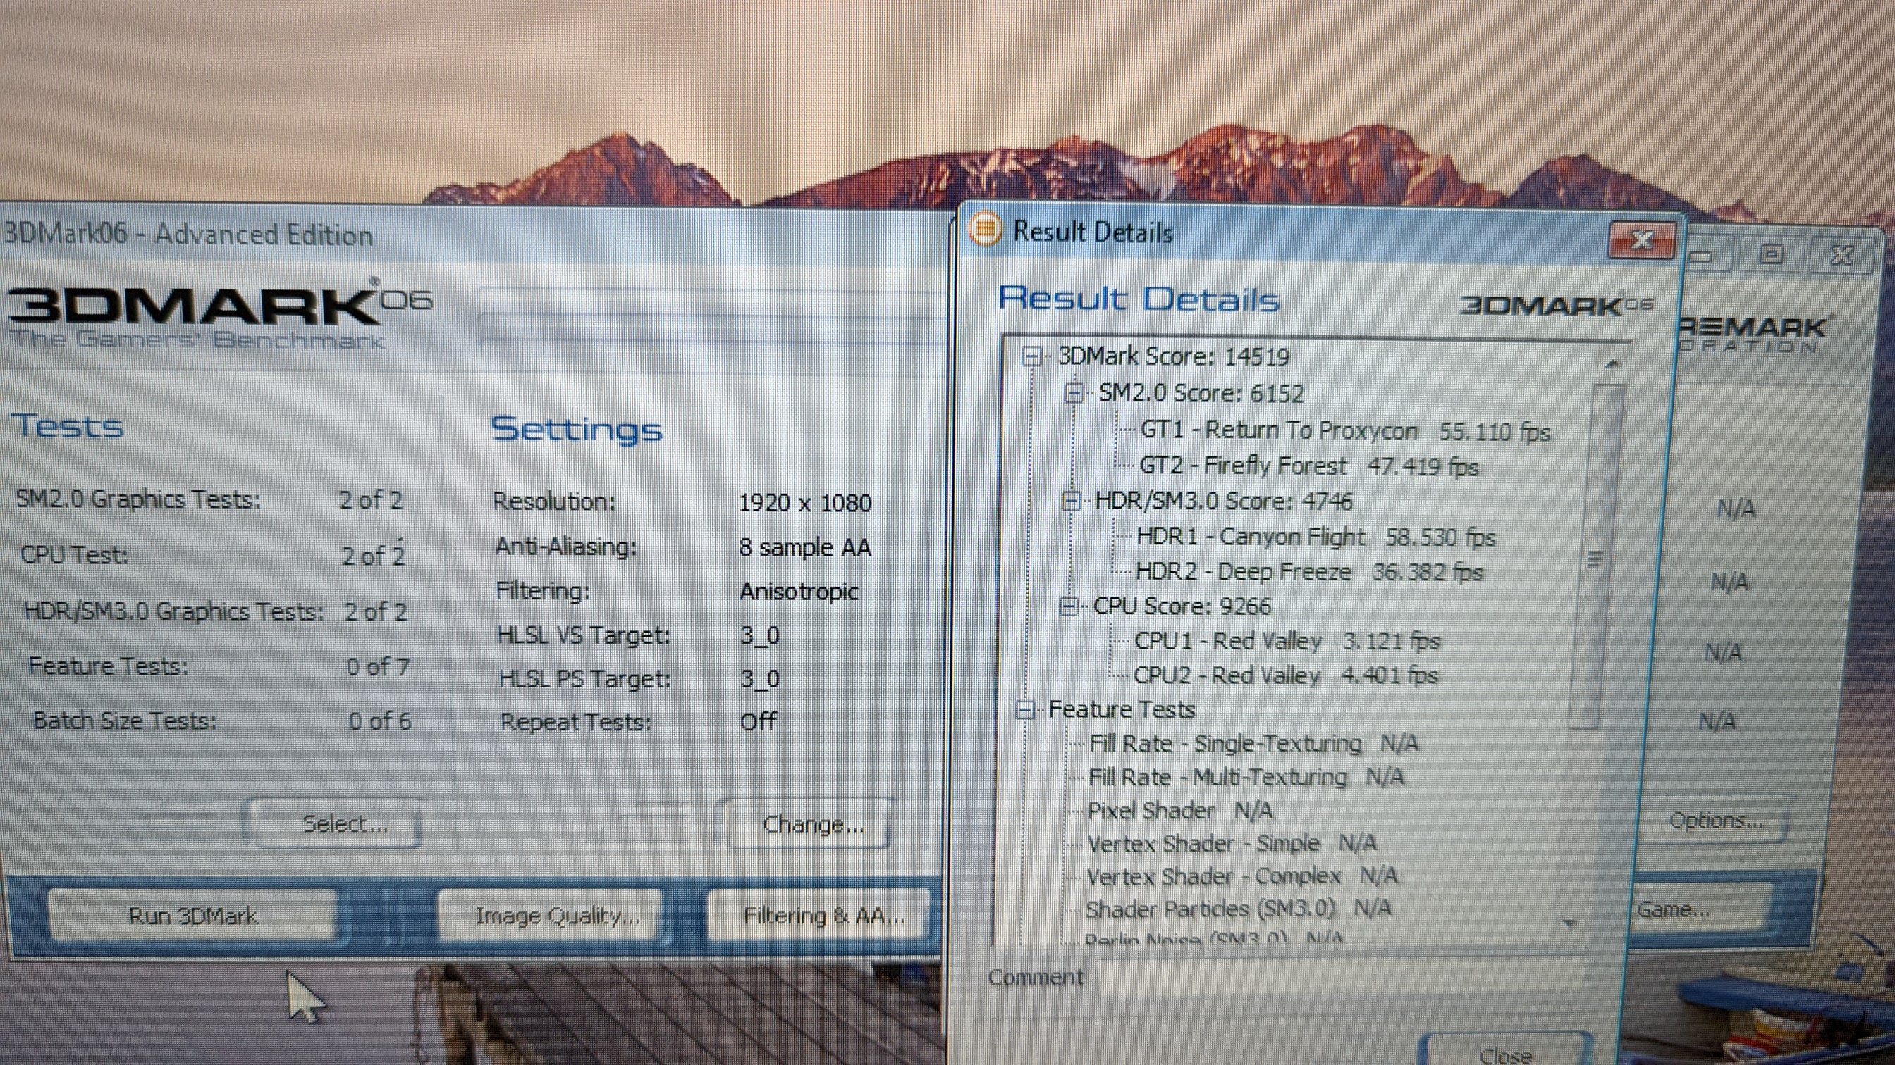Image resolution: width=1895 pixels, height=1065 pixels.
Task: Select GT1 - Return To Proxycon result
Action: point(1279,430)
